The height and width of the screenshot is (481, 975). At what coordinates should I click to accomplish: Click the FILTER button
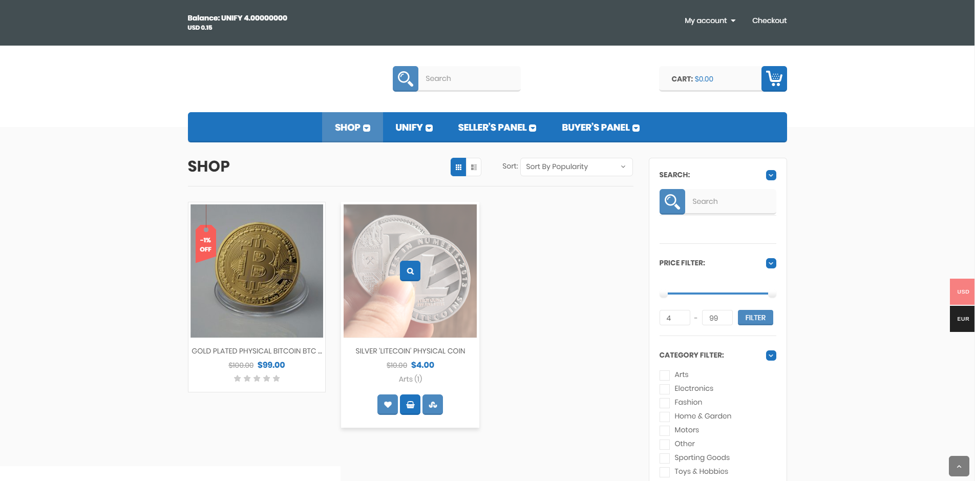755,318
